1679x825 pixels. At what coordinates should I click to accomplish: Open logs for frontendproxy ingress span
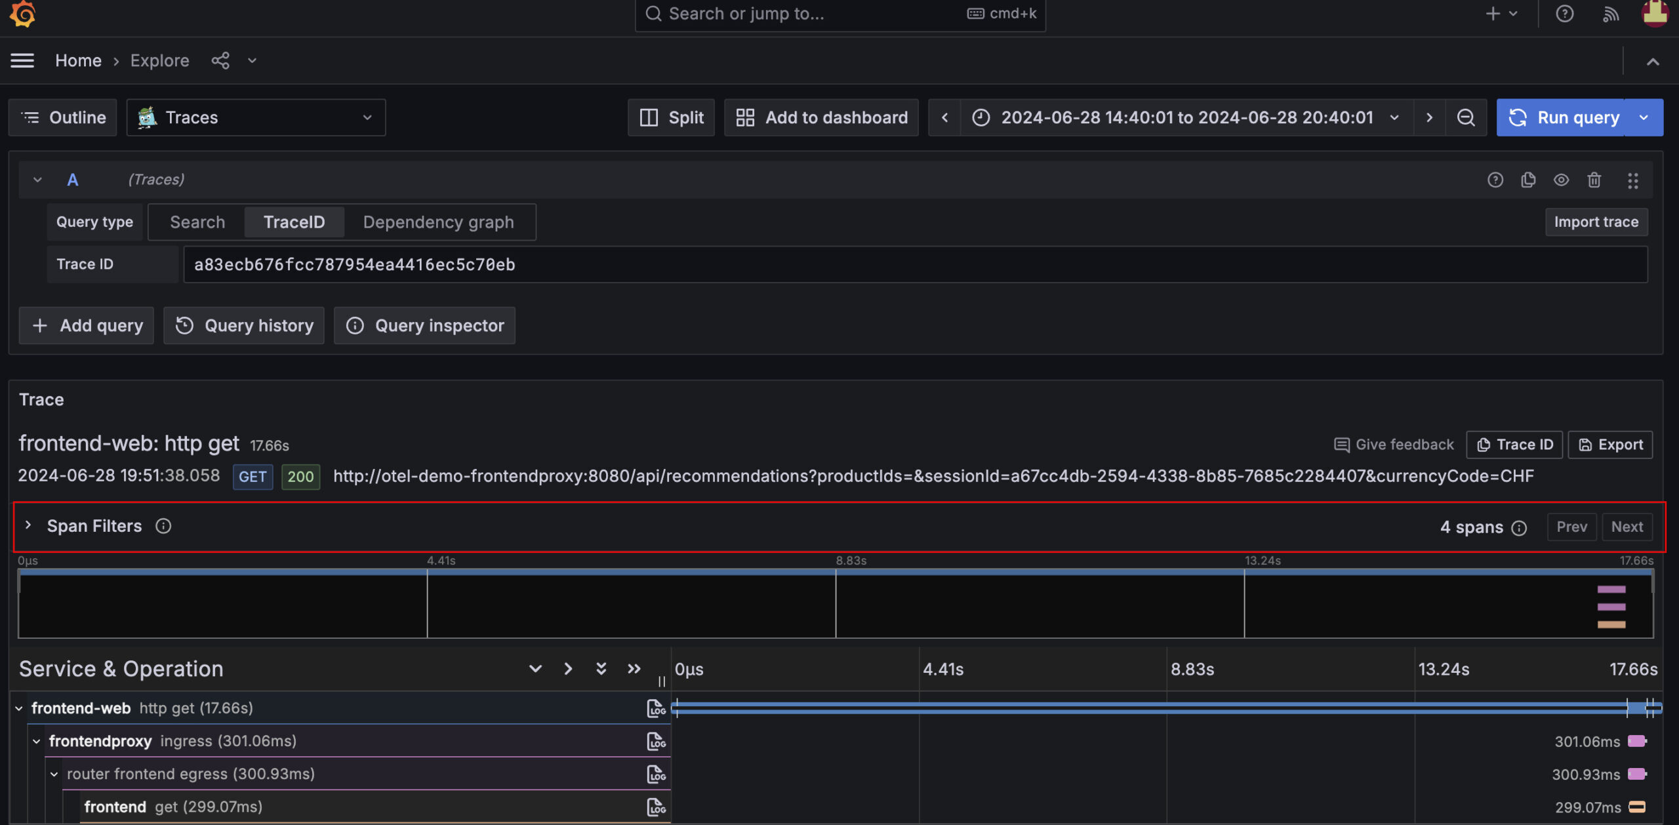tap(656, 741)
